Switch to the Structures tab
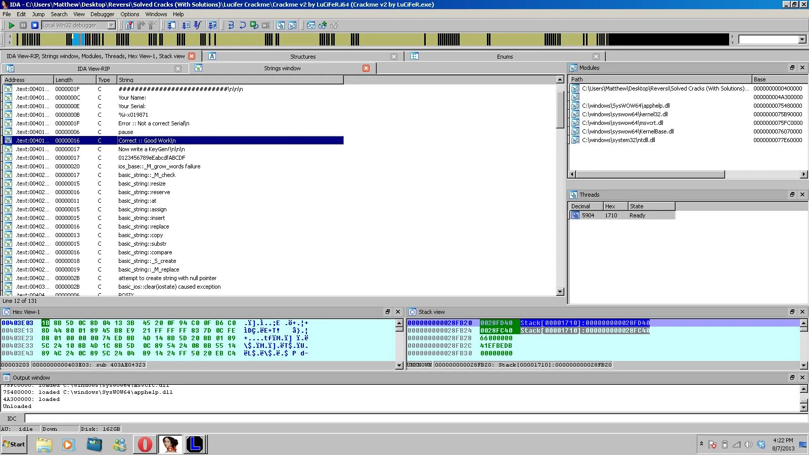Image resolution: width=809 pixels, height=455 pixels. pyautogui.click(x=303, y=57)
